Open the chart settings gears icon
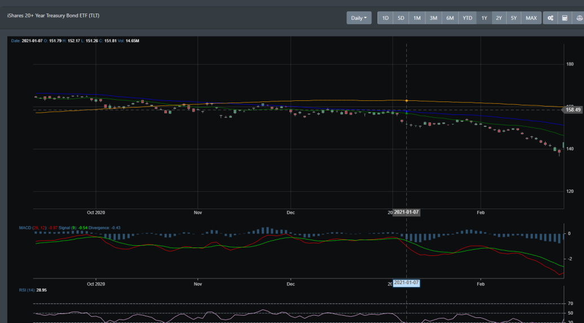The width and height of the screenshot is (584, 323). 550,18
